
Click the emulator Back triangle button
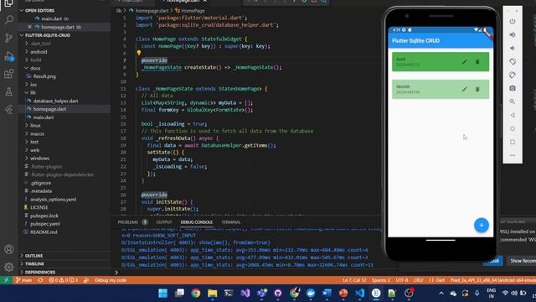(x=513, y=116)
